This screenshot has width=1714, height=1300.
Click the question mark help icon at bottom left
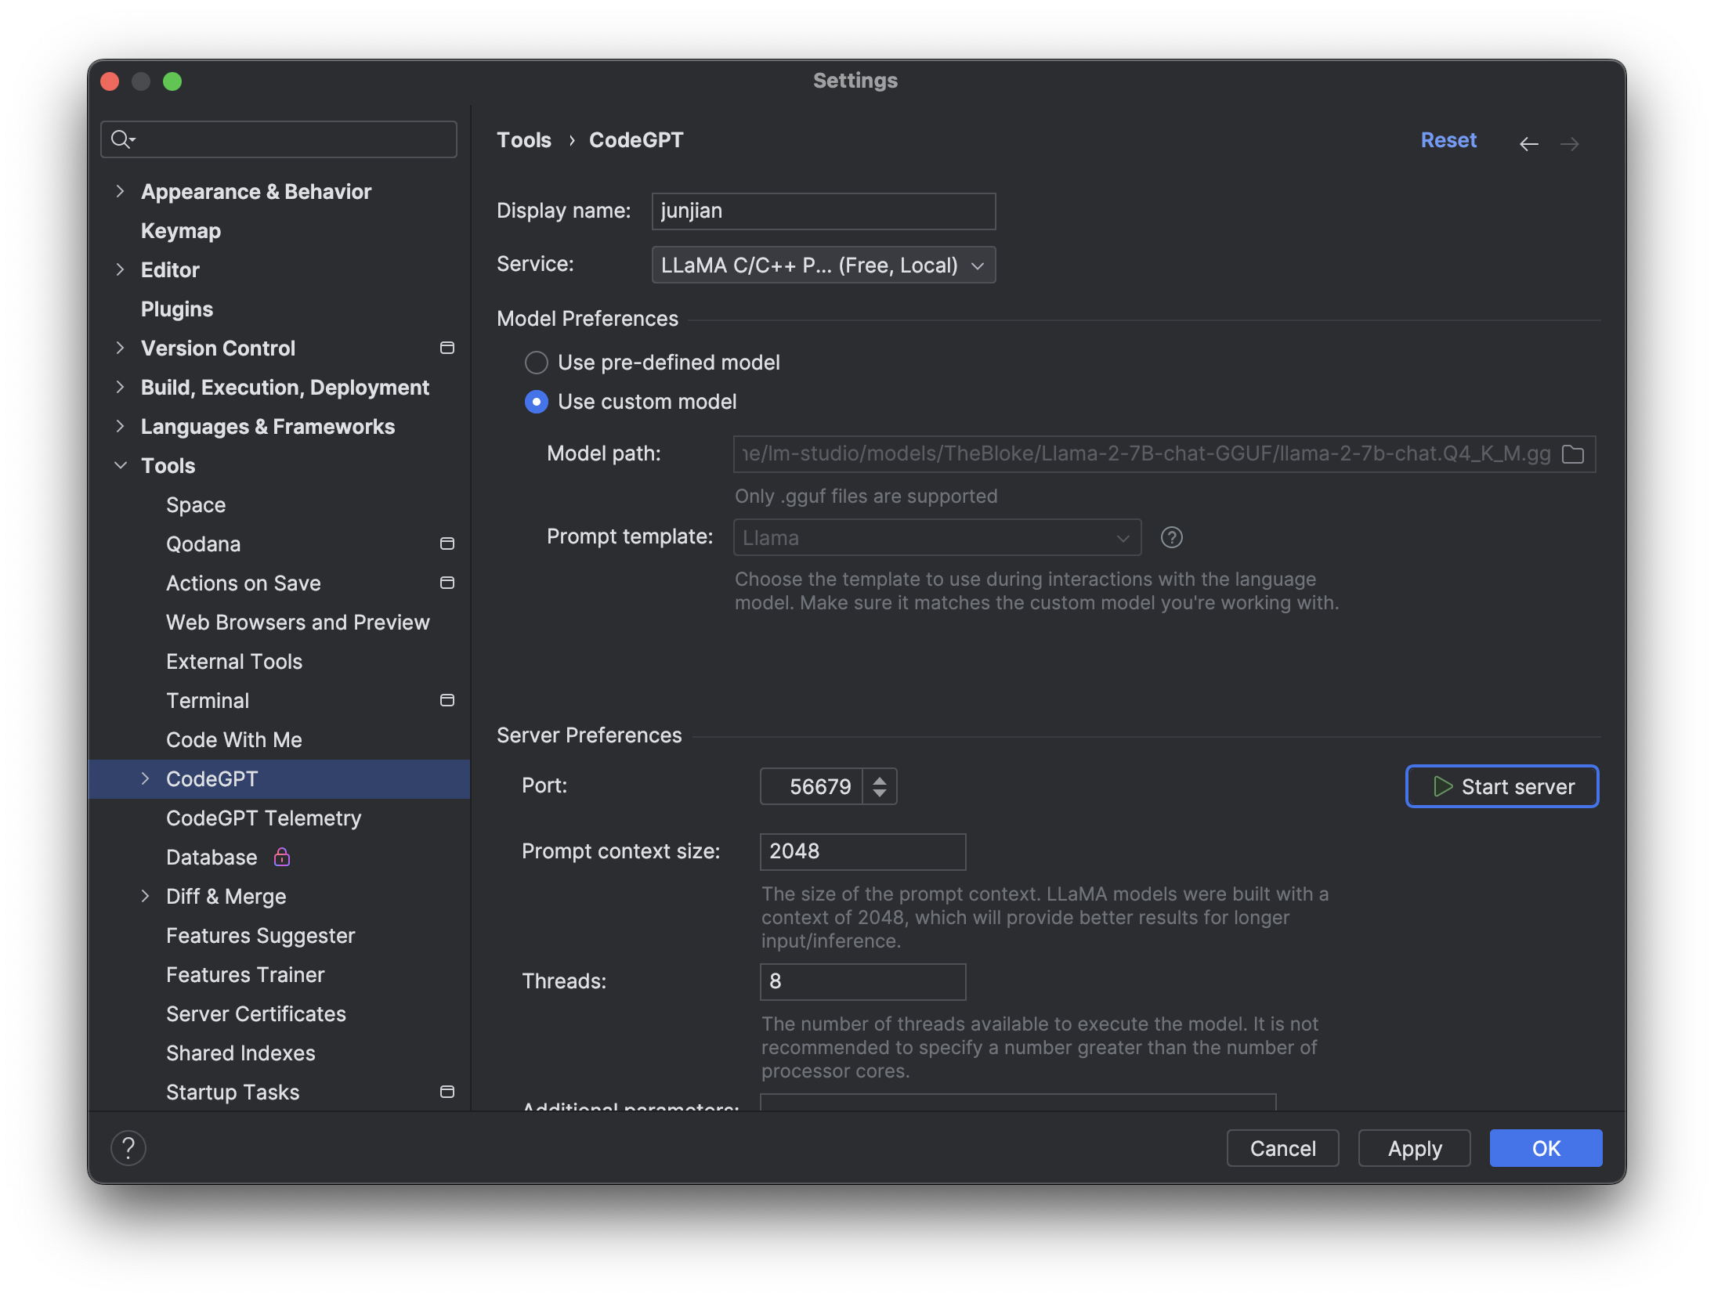128,1148
